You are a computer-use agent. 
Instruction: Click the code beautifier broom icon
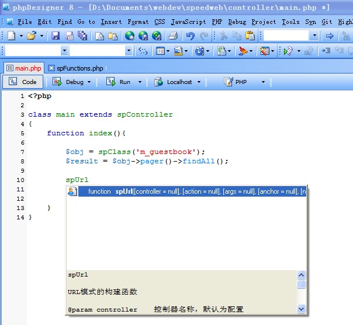[x=243, y=51]
